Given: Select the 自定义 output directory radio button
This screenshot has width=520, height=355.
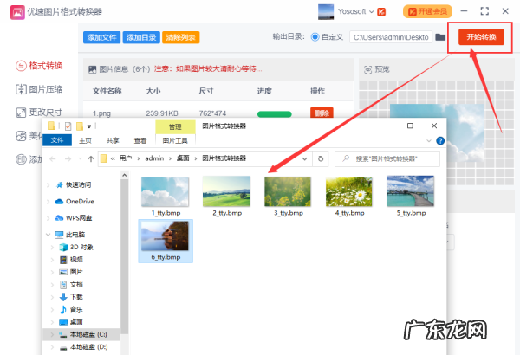Looking at the screenshot, I should click(316, 38).
